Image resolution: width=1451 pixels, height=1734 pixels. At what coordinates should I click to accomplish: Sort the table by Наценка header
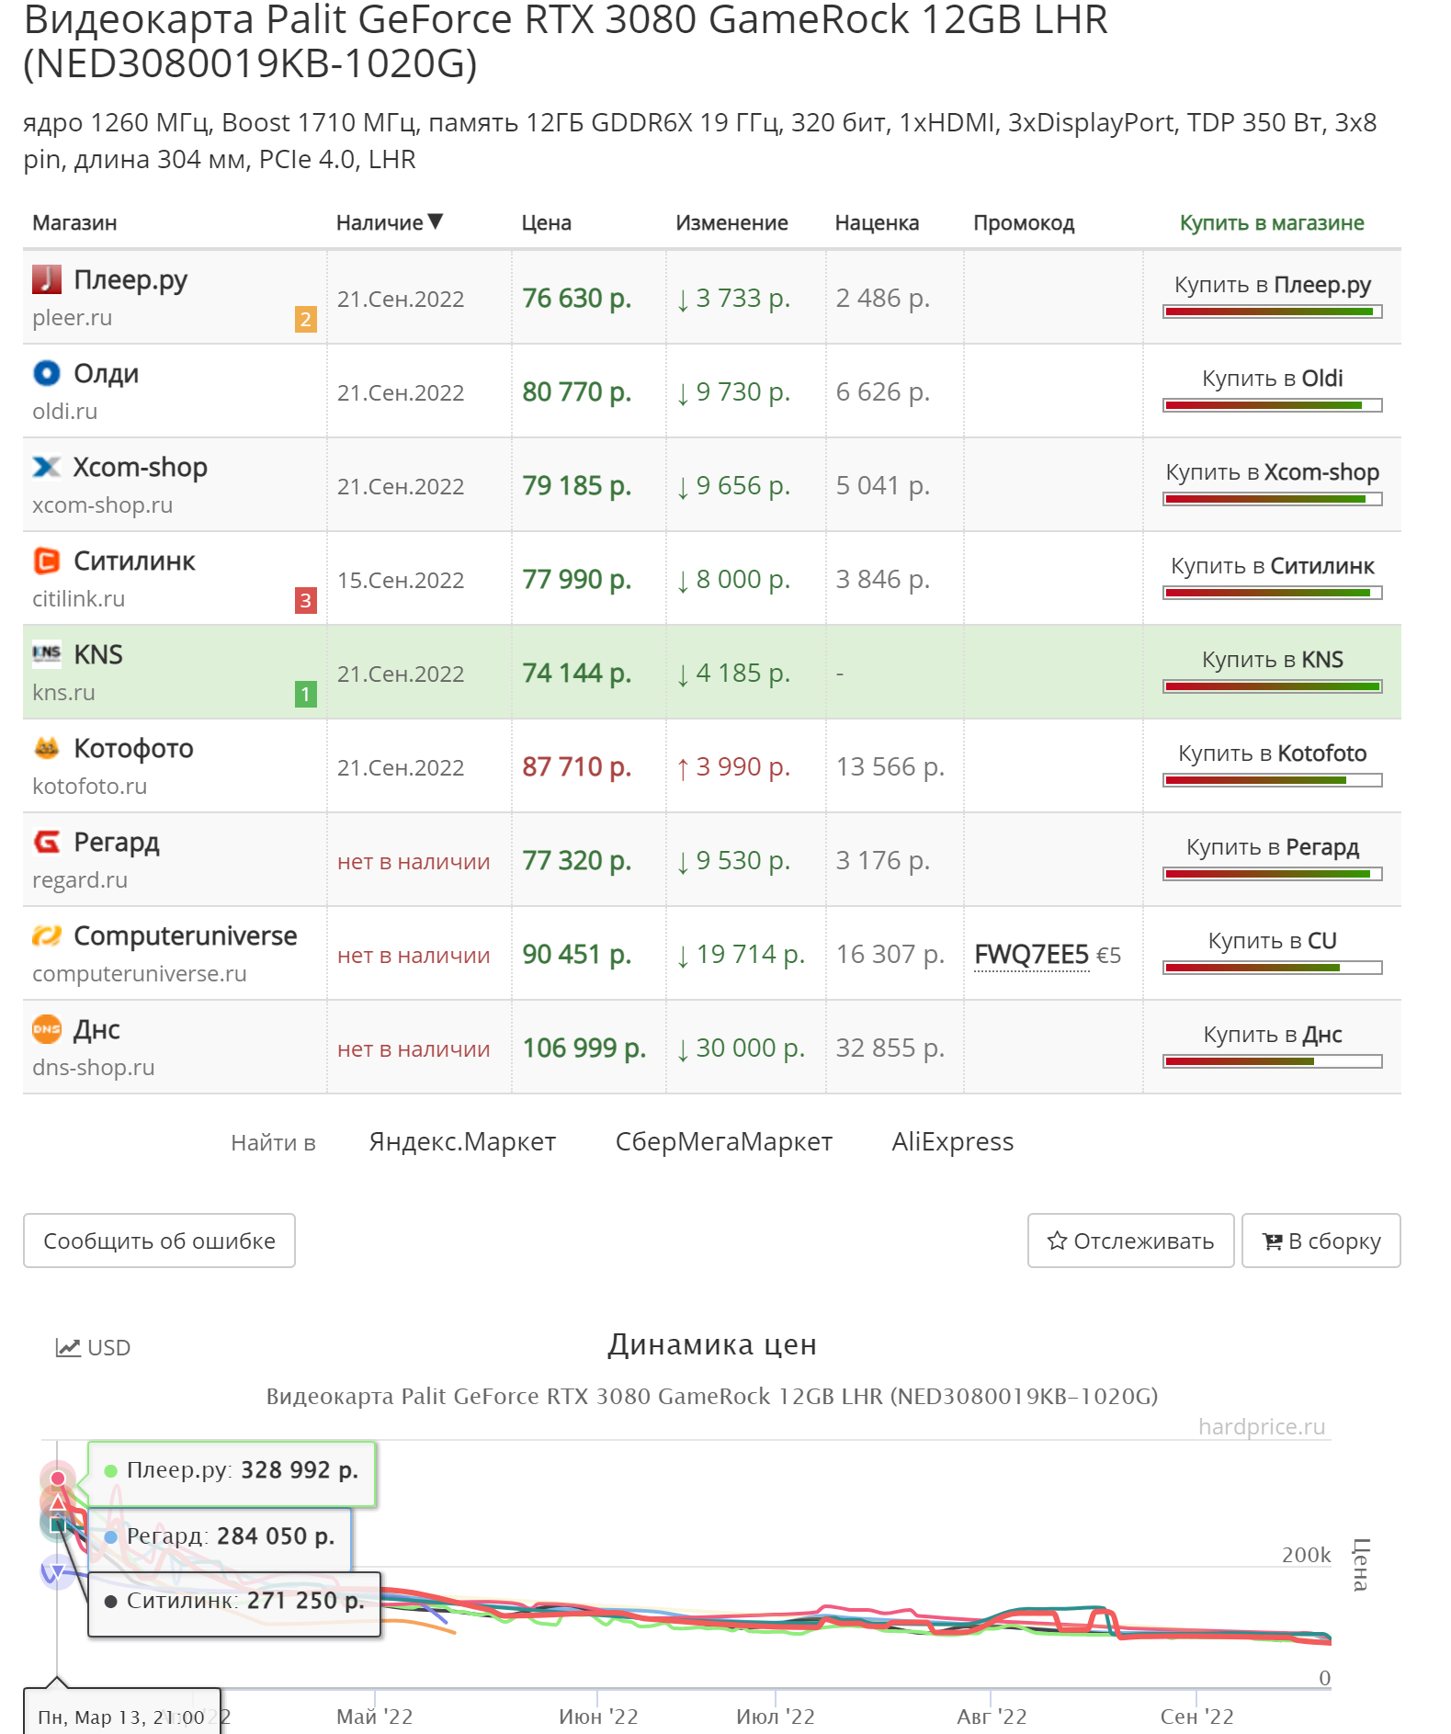click(877, 223)
